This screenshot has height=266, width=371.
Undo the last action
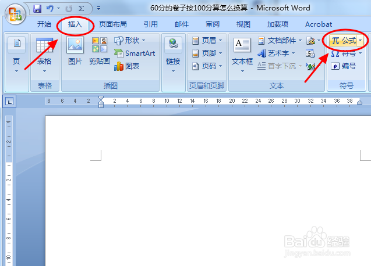[x=50, y=9]
